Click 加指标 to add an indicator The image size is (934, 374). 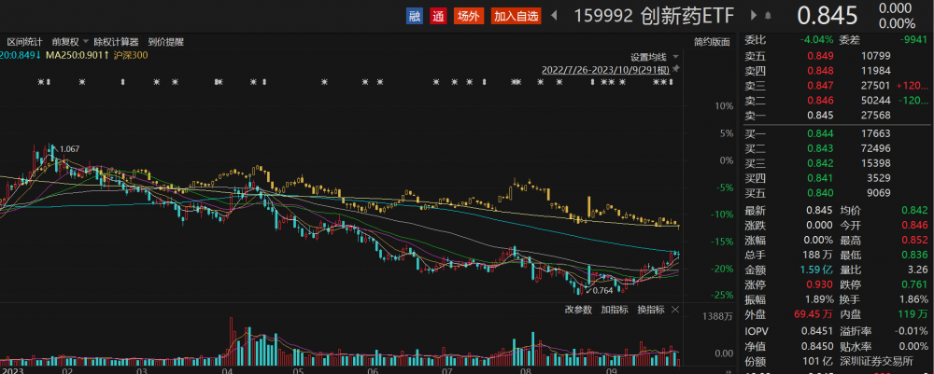pos(614,310)
